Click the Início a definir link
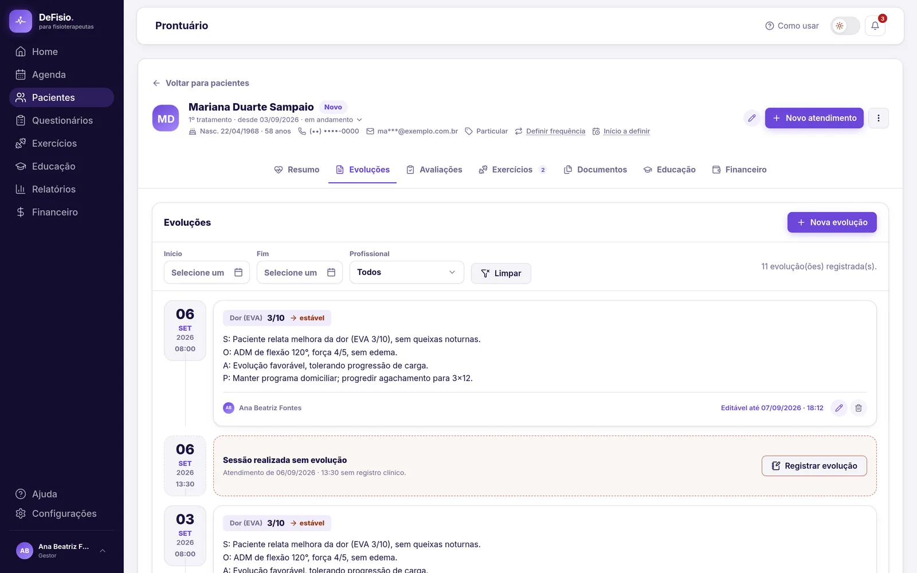 (x=627, y=131)
